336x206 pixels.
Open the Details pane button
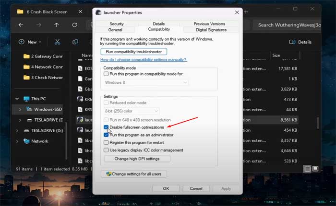coord(301,42)
